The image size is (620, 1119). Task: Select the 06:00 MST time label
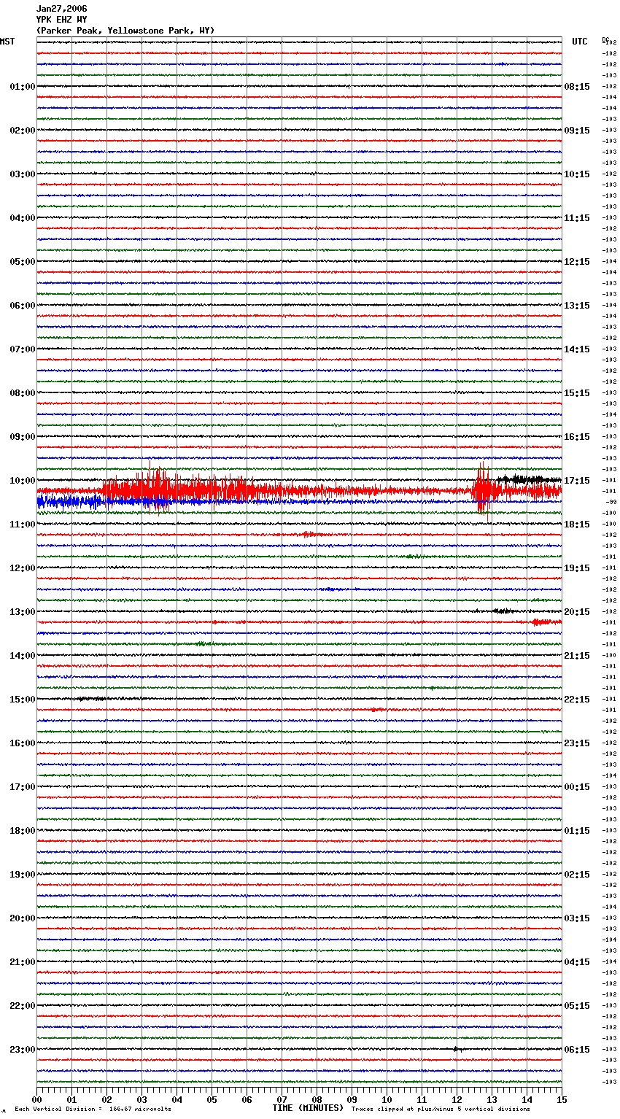[23, 306]
